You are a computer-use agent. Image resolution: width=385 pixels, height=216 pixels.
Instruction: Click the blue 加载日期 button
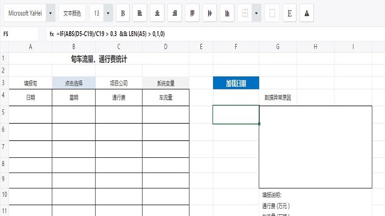point(236,83)
